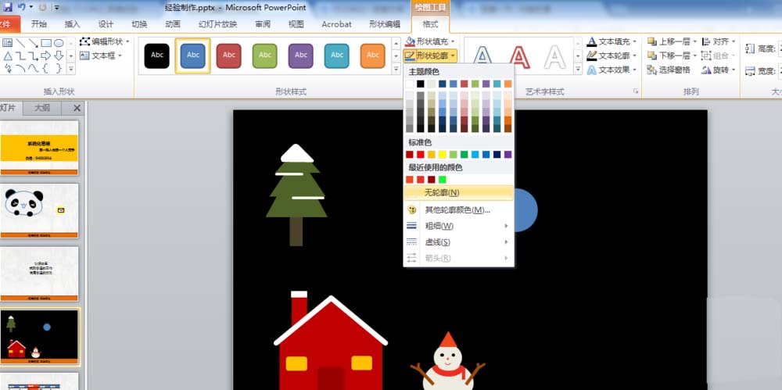Image resolution: width=782 pixels, height=390 pixels.
Task: Open panda slide thumbnail
Action: pos(39,210)
